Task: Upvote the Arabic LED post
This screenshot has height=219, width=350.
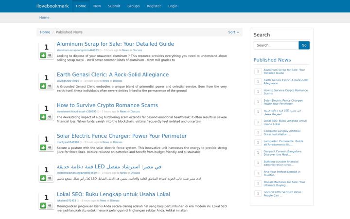Action: pos(43,178)
